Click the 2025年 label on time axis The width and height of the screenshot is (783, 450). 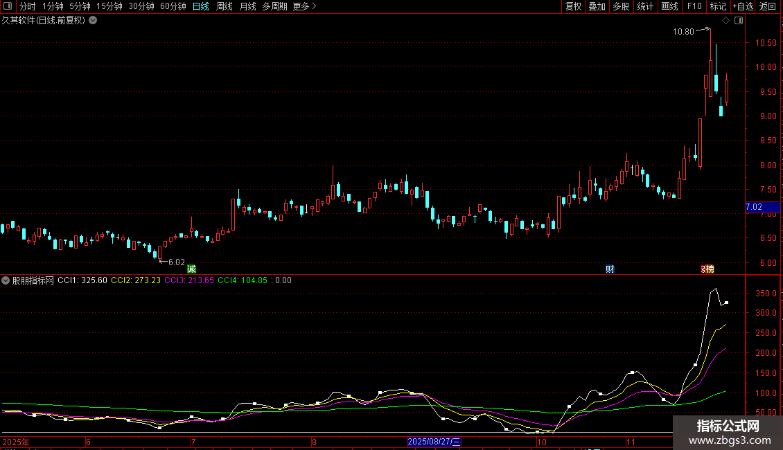[16, 442]
